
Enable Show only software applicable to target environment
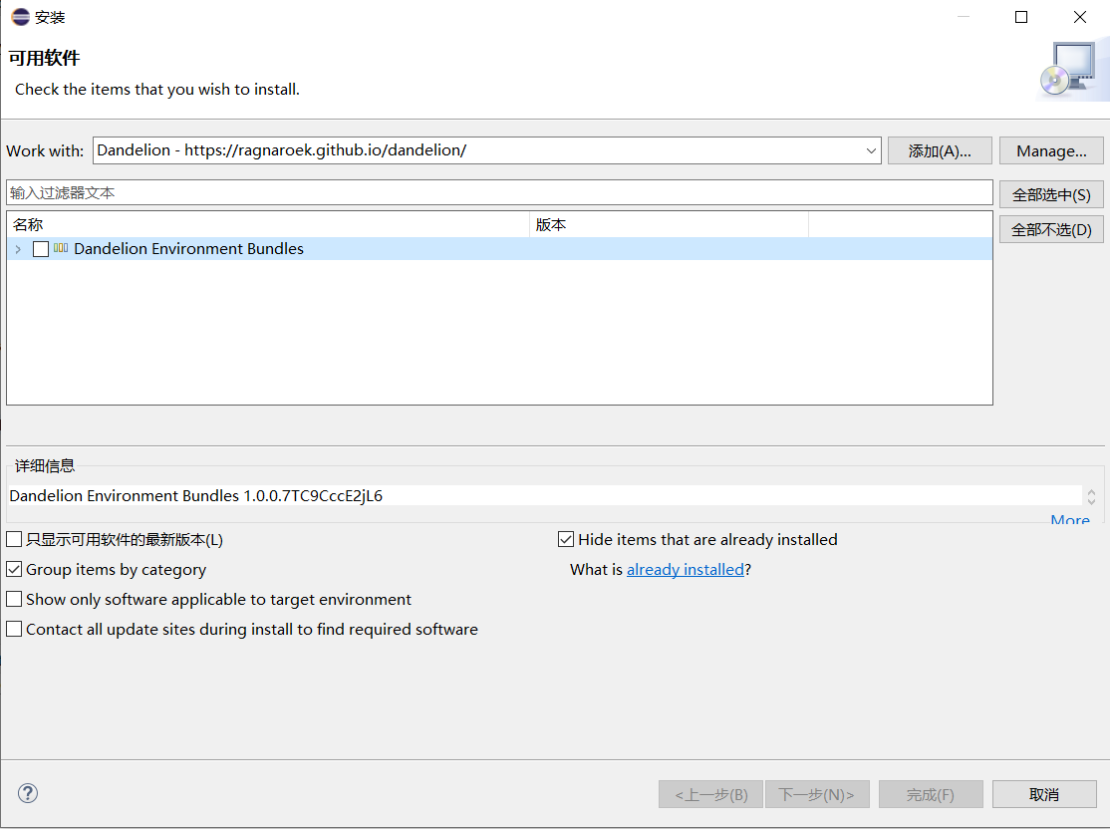coord(14,600)
